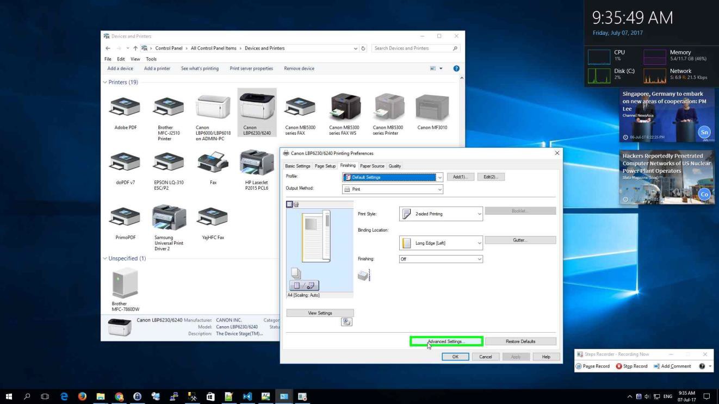Open Microsoft Edge from the taskbar
This screenshot has height=404, width=719.
point(65,396)
